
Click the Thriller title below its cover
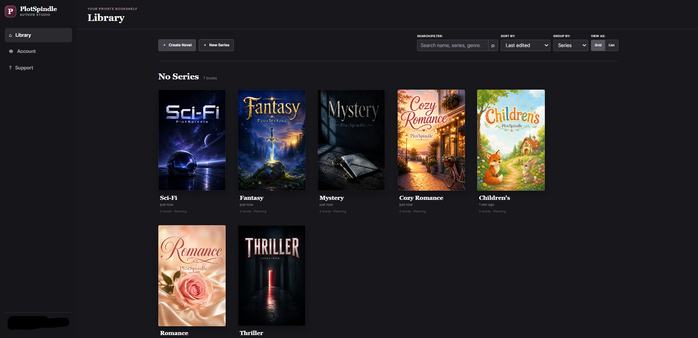pyautogui.click(x=251, y=333)
